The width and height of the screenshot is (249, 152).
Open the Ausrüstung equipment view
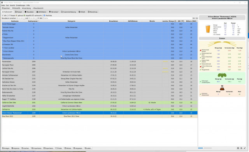pyautogui.click(x=26, y=8)
